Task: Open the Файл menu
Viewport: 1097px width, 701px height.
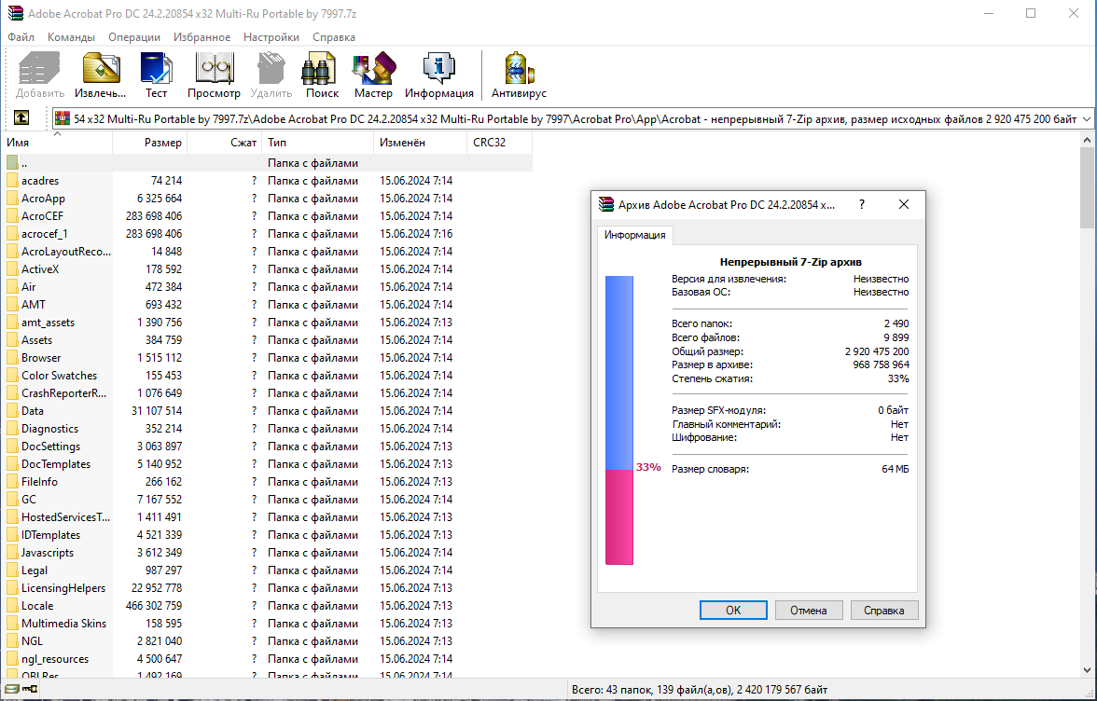Action: 21,37
